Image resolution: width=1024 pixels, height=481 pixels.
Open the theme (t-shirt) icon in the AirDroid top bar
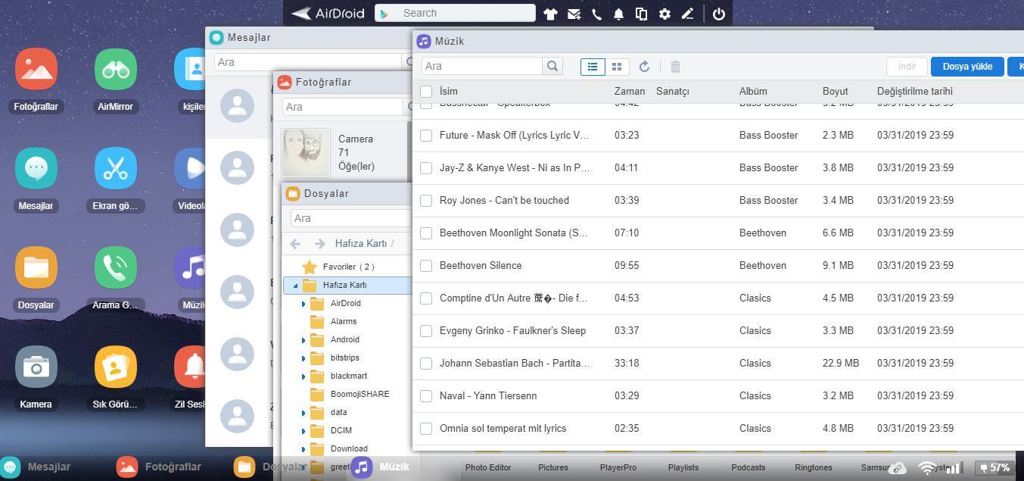pyautogui.click(x=550, y=14)
